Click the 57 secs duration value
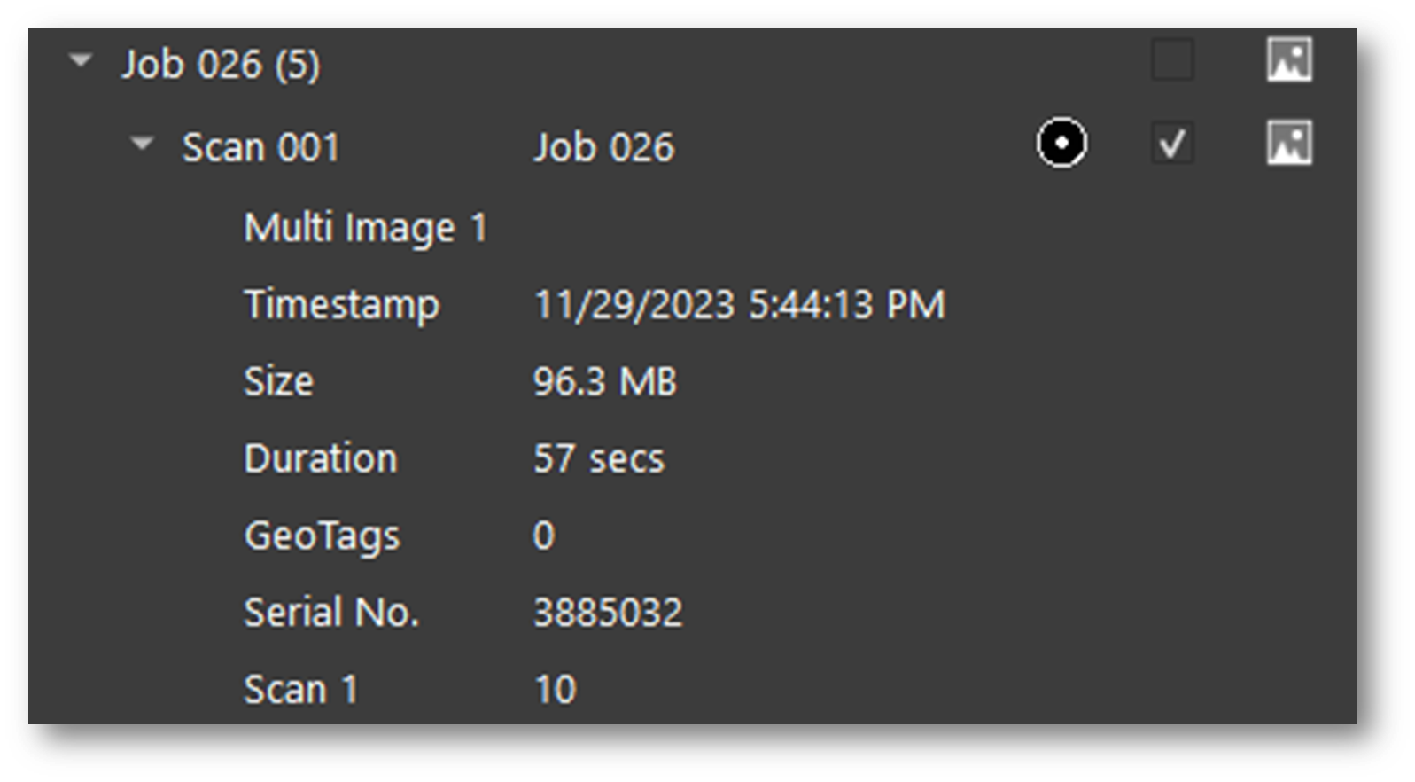The height and width of the screenshot is (782, 1415). (598, 459)
